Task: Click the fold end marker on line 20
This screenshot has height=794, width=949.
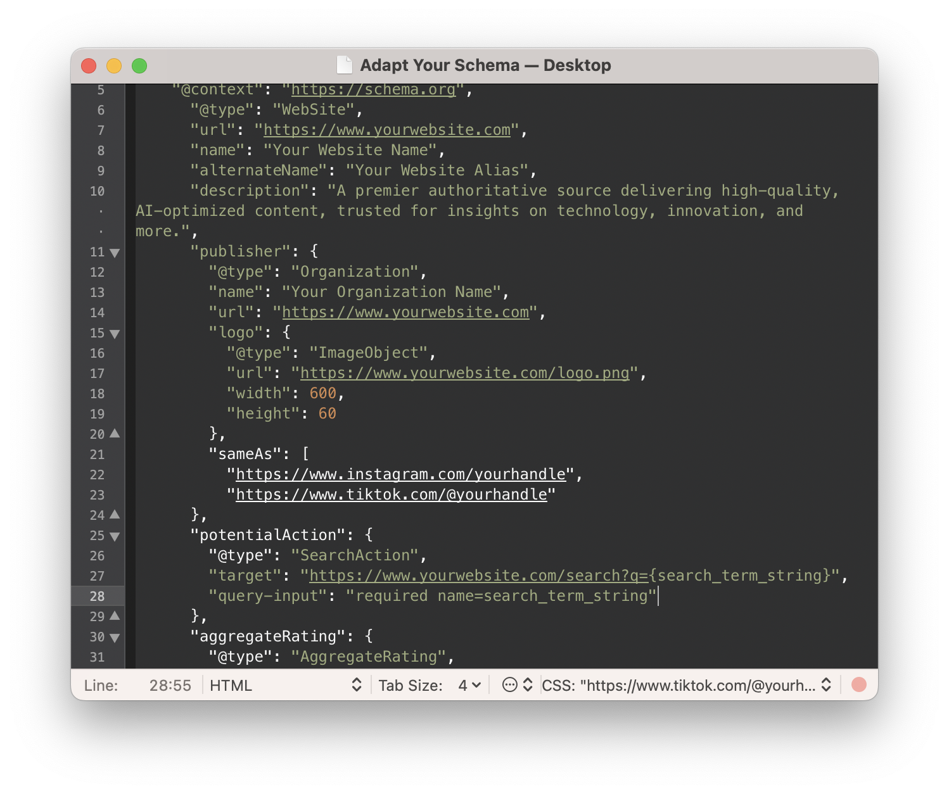Action: pyautogui.click(x=115, y=434)
